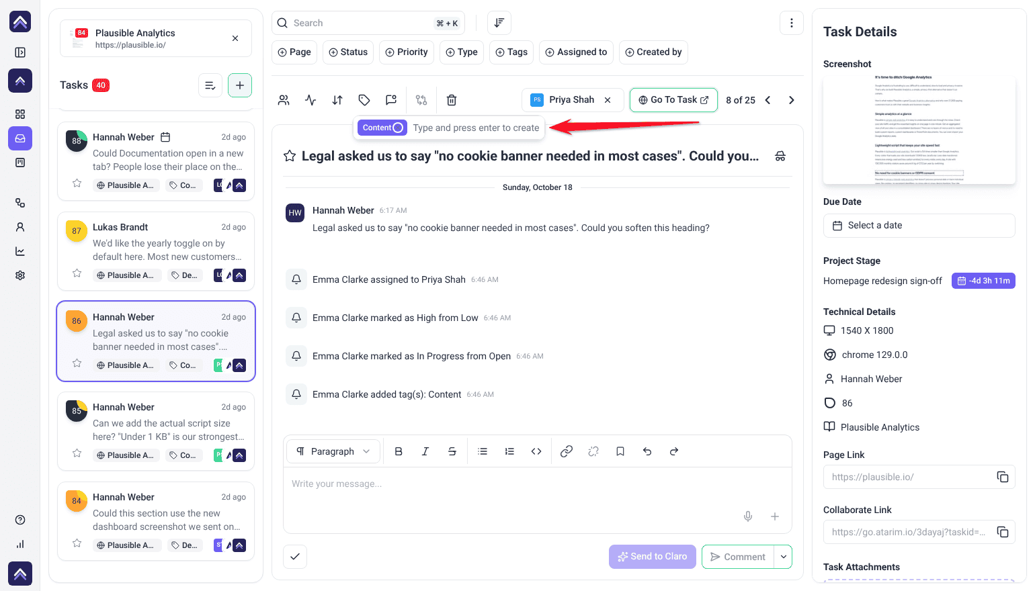Delete the task with trash icon

tap(452, 100)
